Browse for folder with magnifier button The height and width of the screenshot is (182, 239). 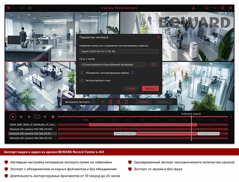click(x=153, y=65)
